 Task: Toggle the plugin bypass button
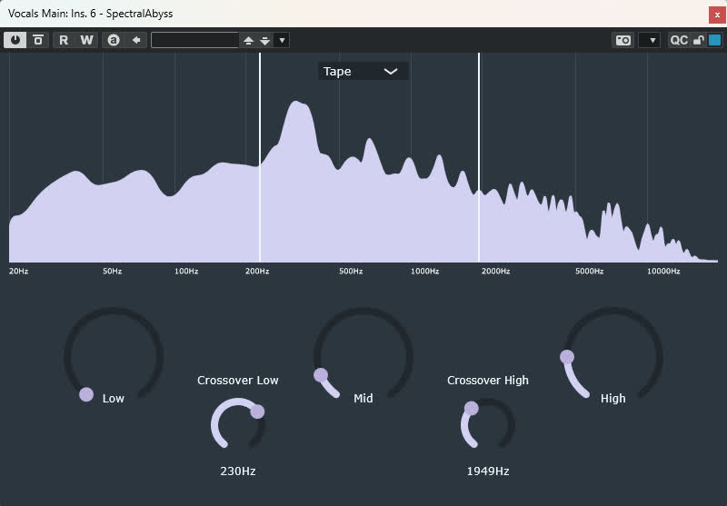(38, 40)
